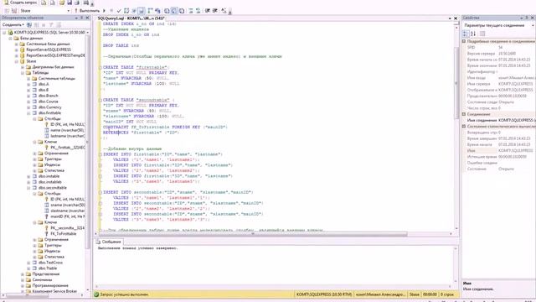
Task: Switch to the SQLQuery1.sql editor tab
Action: pos(131,18)
